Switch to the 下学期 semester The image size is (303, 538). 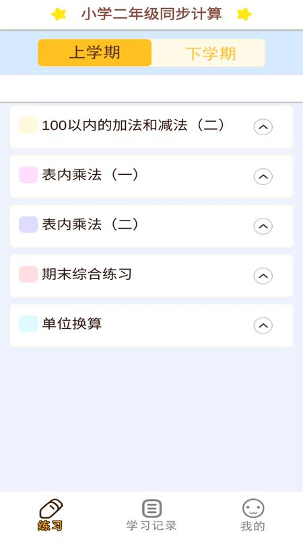tap(209, 52)
